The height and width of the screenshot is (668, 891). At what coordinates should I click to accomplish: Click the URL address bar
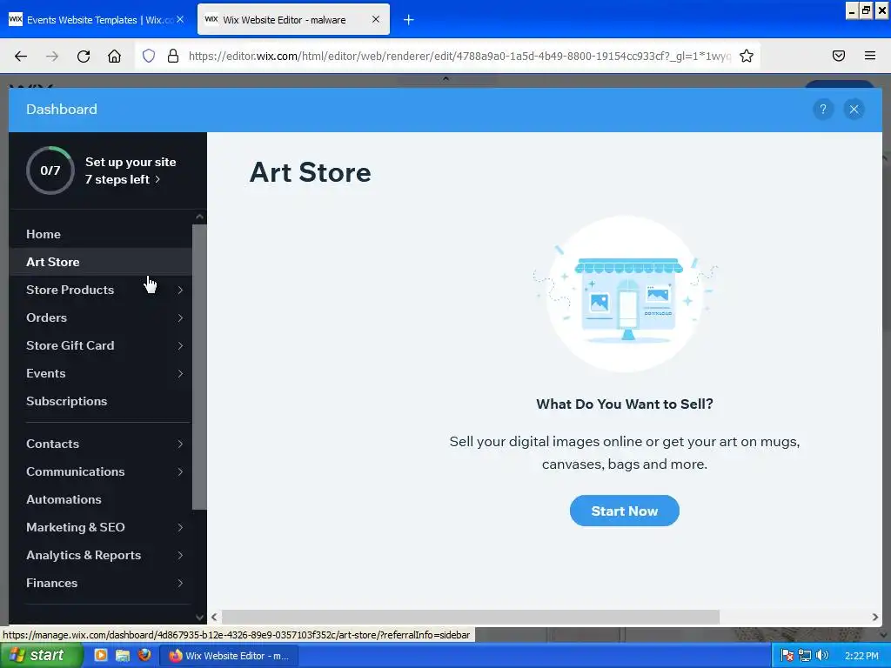click(459, 56)
